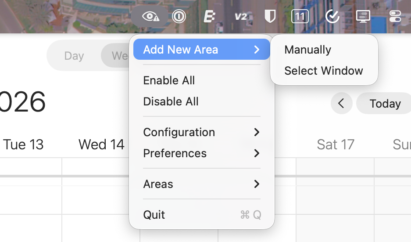This screenshot has height=242, width=411.
Task: Expand the Configuration submenu
Action: pos(202,132)
